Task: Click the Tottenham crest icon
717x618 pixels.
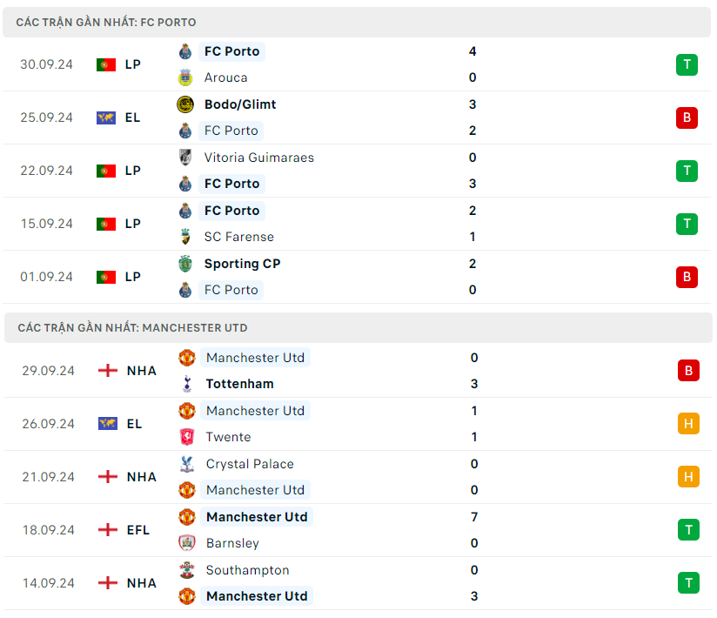Action: click(x=186, y=384)
